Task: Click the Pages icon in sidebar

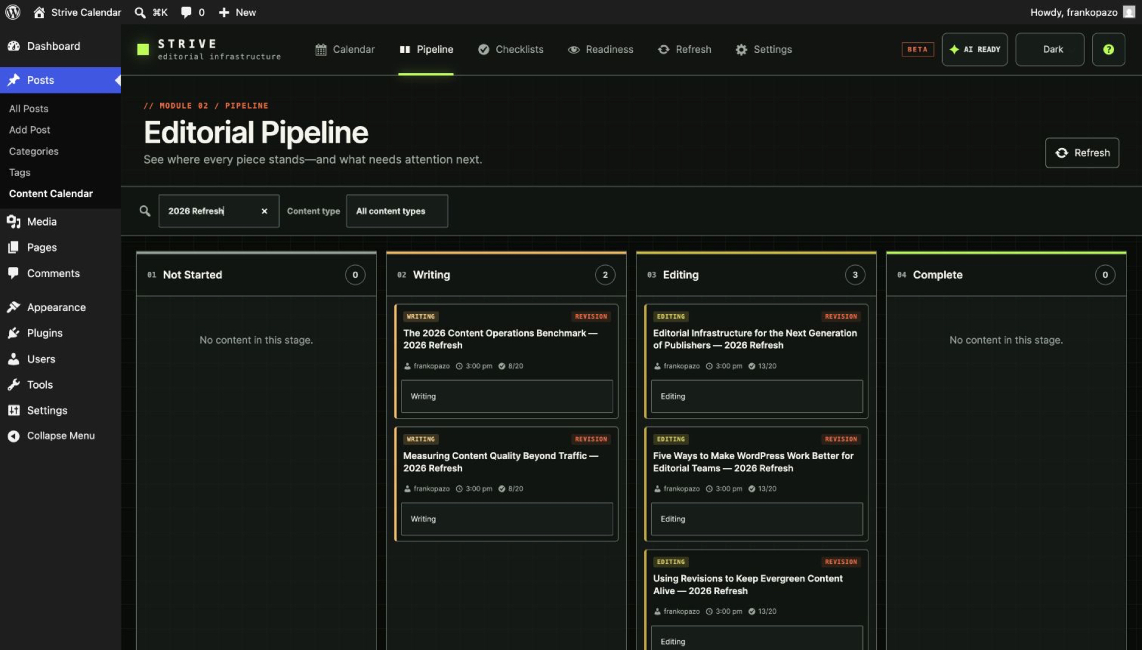Action: pyautogui.click(x=14, y=247)
